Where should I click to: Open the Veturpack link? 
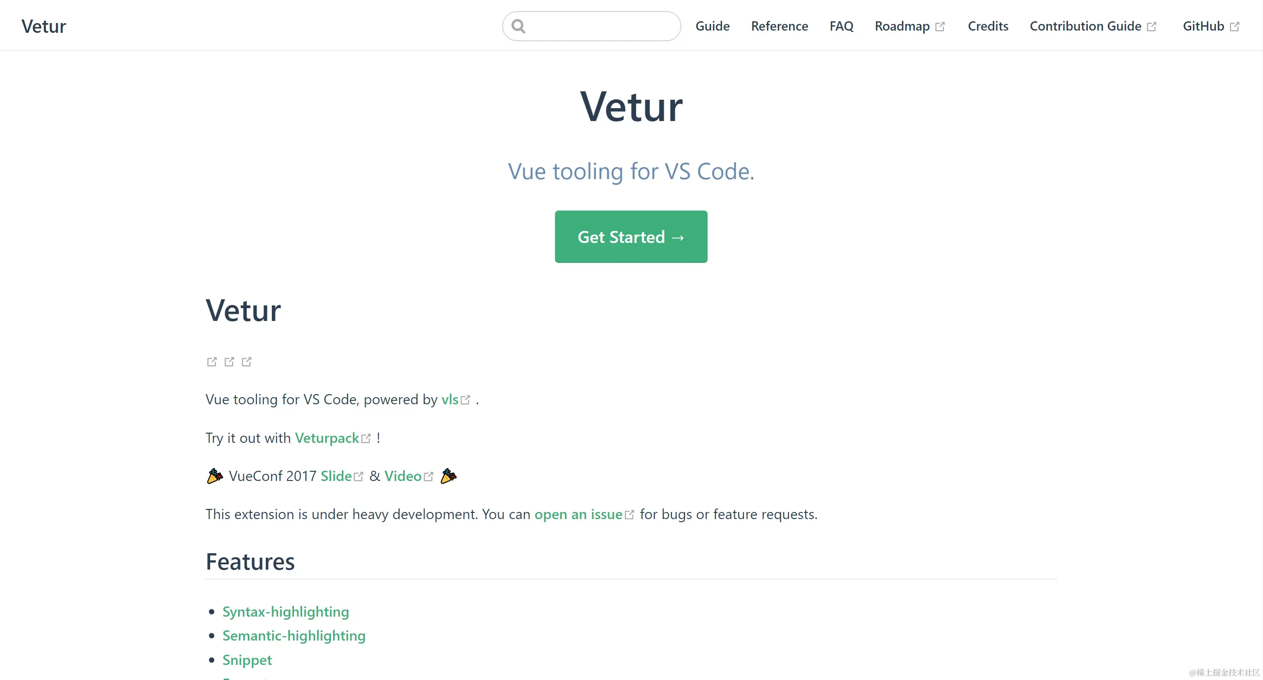[327, 438]
